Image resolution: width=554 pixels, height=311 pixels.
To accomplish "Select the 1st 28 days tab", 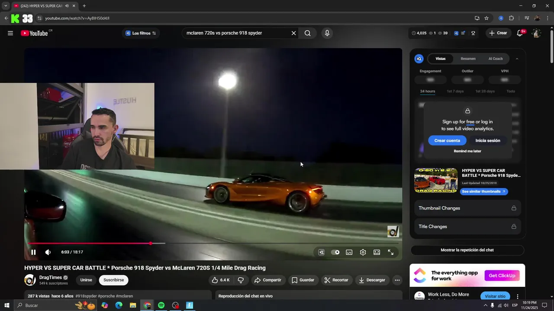I will [x=485, y=91].
